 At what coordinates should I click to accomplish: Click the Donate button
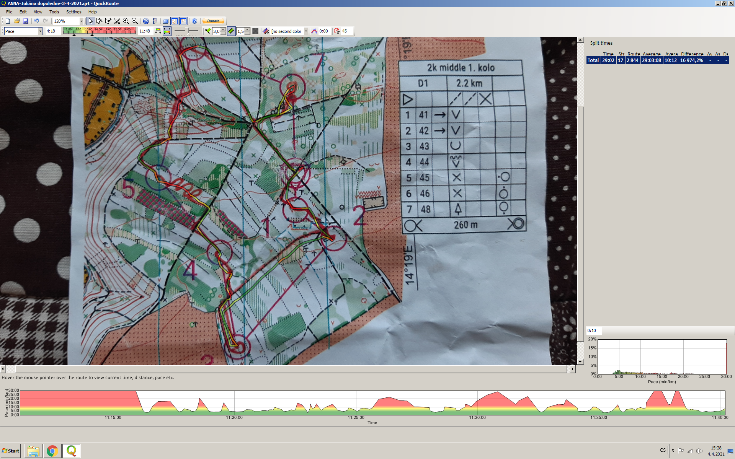pyautogui.click(x=213, y=21)
